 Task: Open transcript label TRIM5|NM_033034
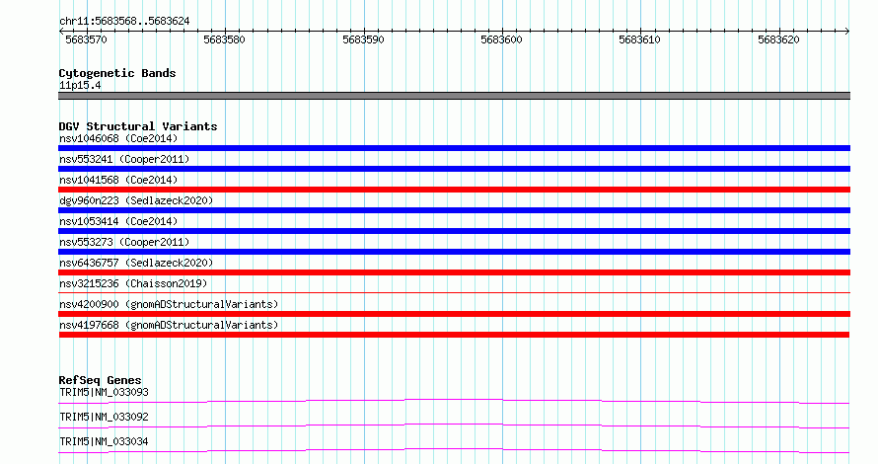(104, 441)
